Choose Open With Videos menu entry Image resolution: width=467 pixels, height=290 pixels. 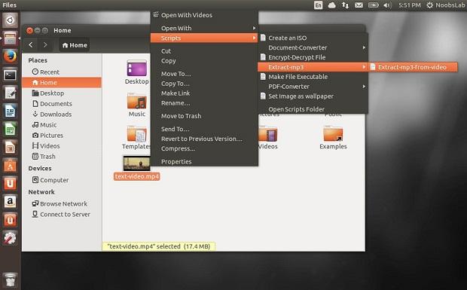point(204,15)
